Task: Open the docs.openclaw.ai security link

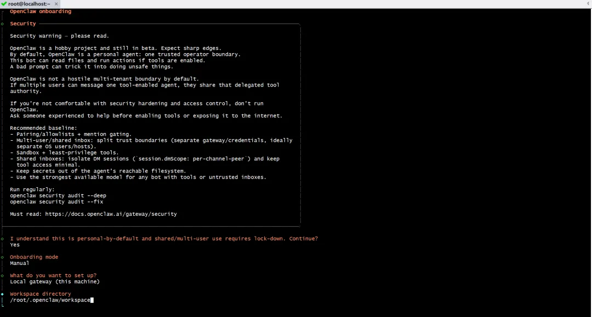Action: 111,214
